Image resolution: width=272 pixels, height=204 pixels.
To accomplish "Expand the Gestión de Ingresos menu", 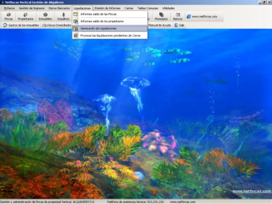I will pos(32,8).
